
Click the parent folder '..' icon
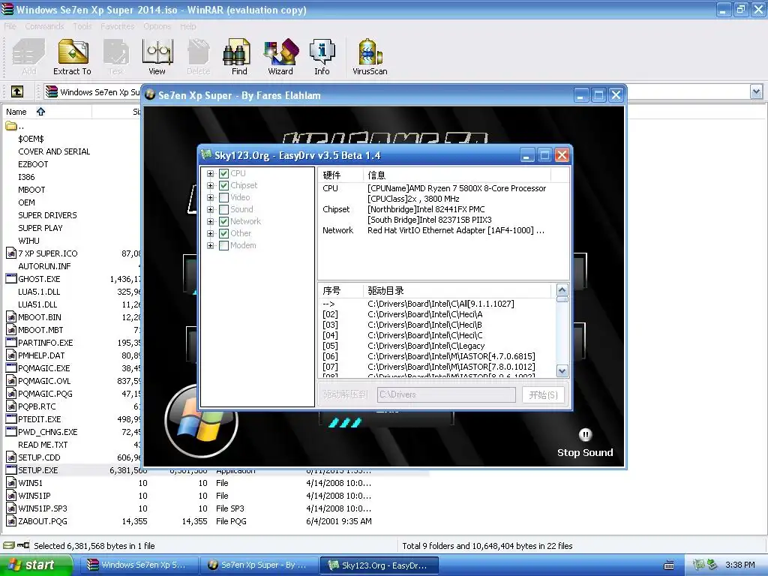[11, 126]
